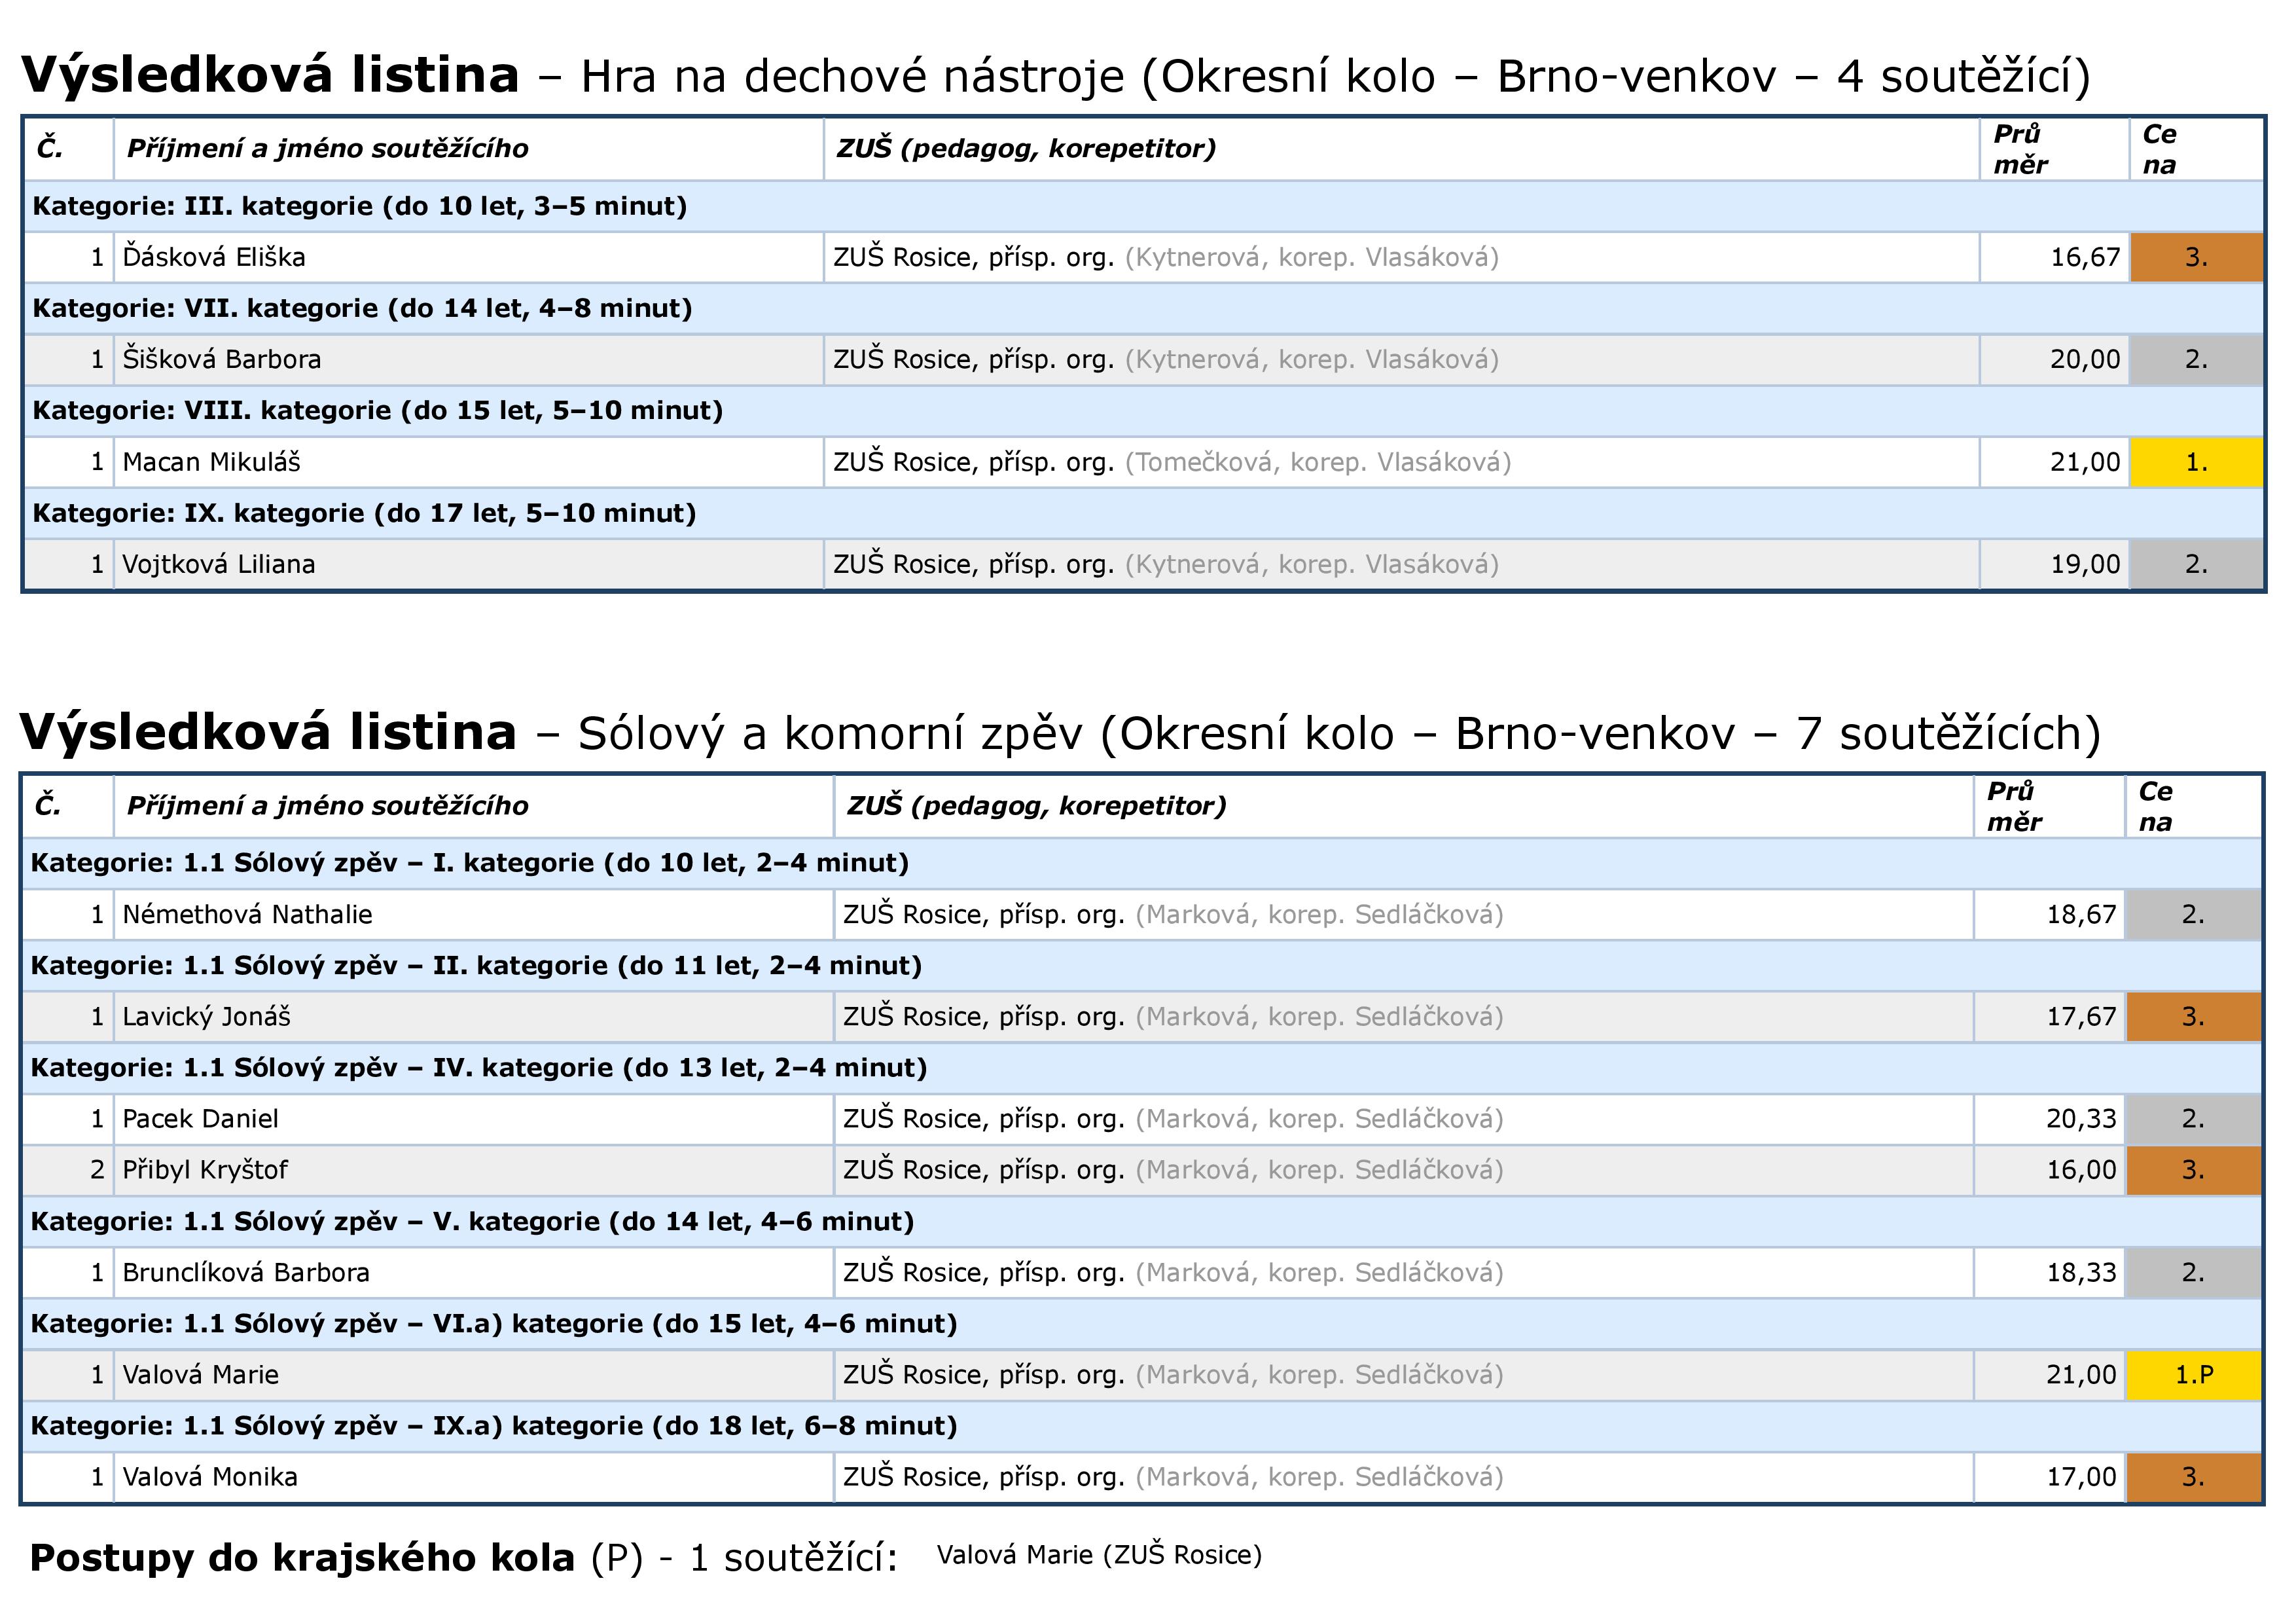Click the Valová Marie (ZUŠ Rosice) advancement text
The height and width of the screenshot is (1623, 2296).
1098,1555
